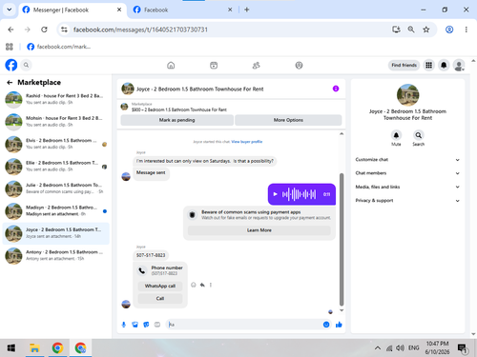Expand Chat members section
Viewport: 477px width, 357px height.
pyautogui.click(x=407, y=173)
